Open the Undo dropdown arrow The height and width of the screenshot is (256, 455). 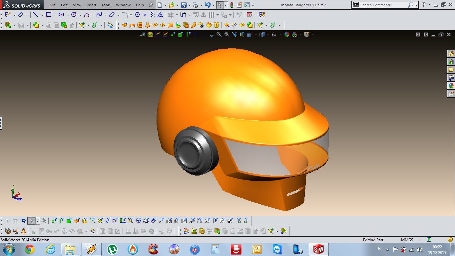214,5
